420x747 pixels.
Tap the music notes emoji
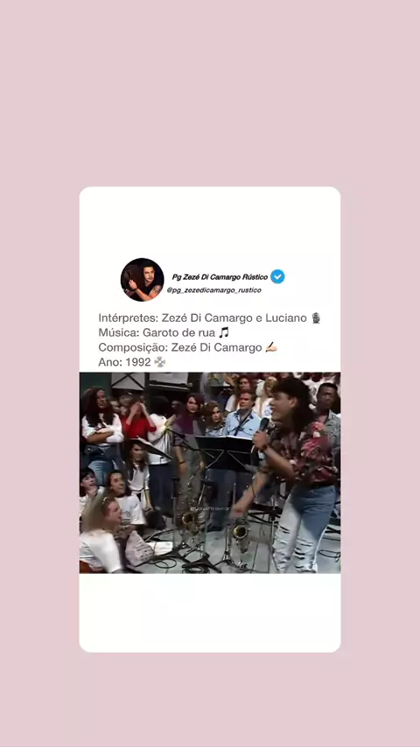[224, 332]
